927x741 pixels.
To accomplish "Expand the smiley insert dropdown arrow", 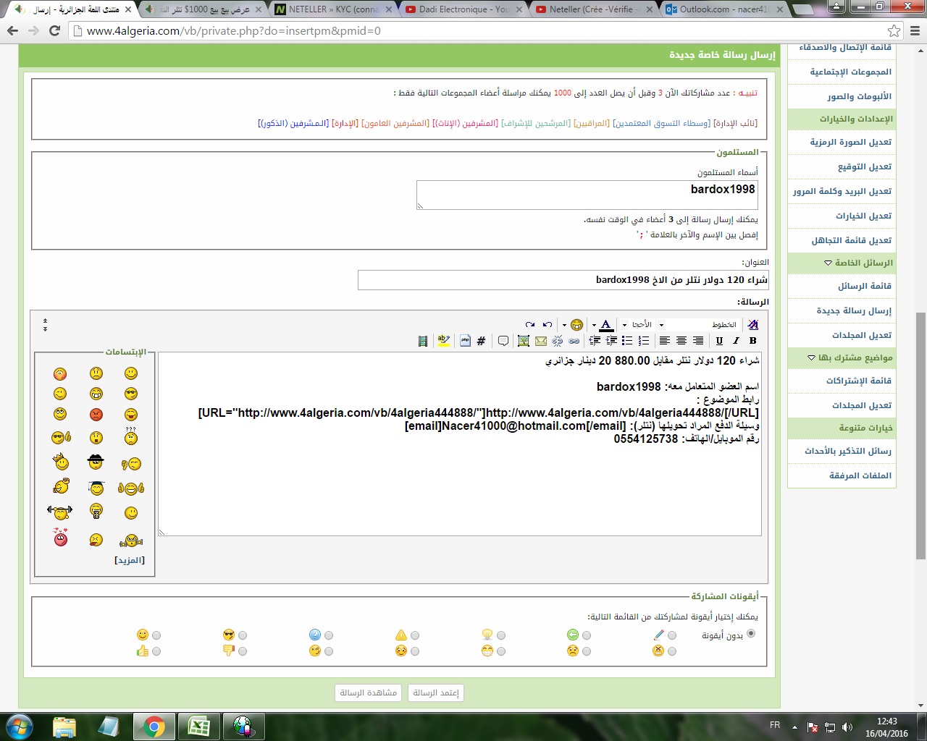I will point(564,325).
